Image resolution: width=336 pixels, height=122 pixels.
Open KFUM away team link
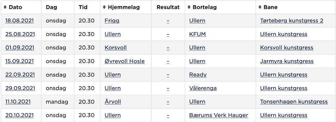pyautogui.click(x=197, y=34)
